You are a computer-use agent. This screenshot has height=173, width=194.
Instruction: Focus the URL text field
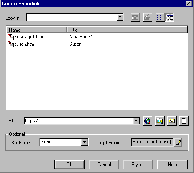(x=79, y=121)
